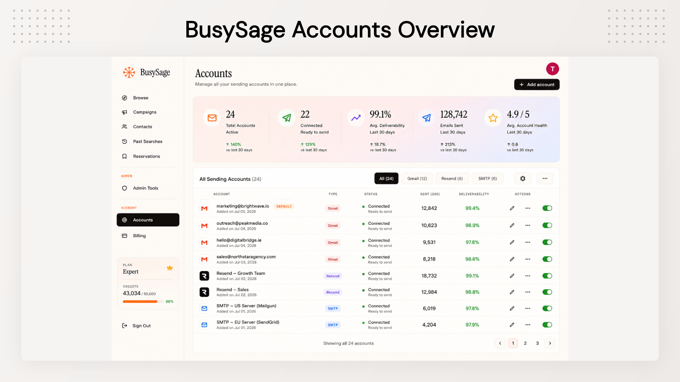Click Resend logo for Growth Team row
680x382 pixels.
pyautogui.click(x=204, y=276)
